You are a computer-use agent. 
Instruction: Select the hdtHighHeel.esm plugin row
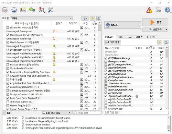tap(135, 87)
